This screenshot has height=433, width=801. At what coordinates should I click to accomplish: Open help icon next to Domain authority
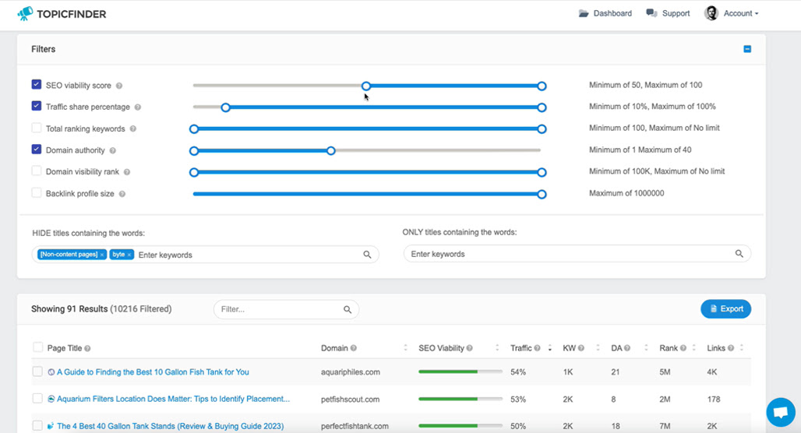(x=112, y=150)
